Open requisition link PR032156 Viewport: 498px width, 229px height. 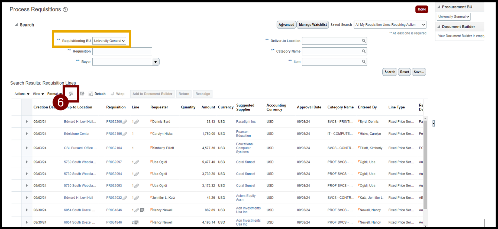(114, 134)
